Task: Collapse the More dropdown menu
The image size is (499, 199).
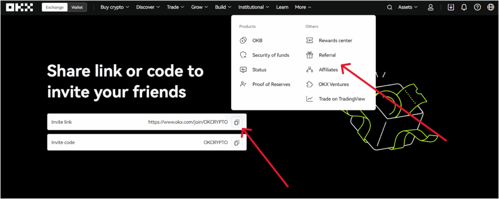Action: 303,7
